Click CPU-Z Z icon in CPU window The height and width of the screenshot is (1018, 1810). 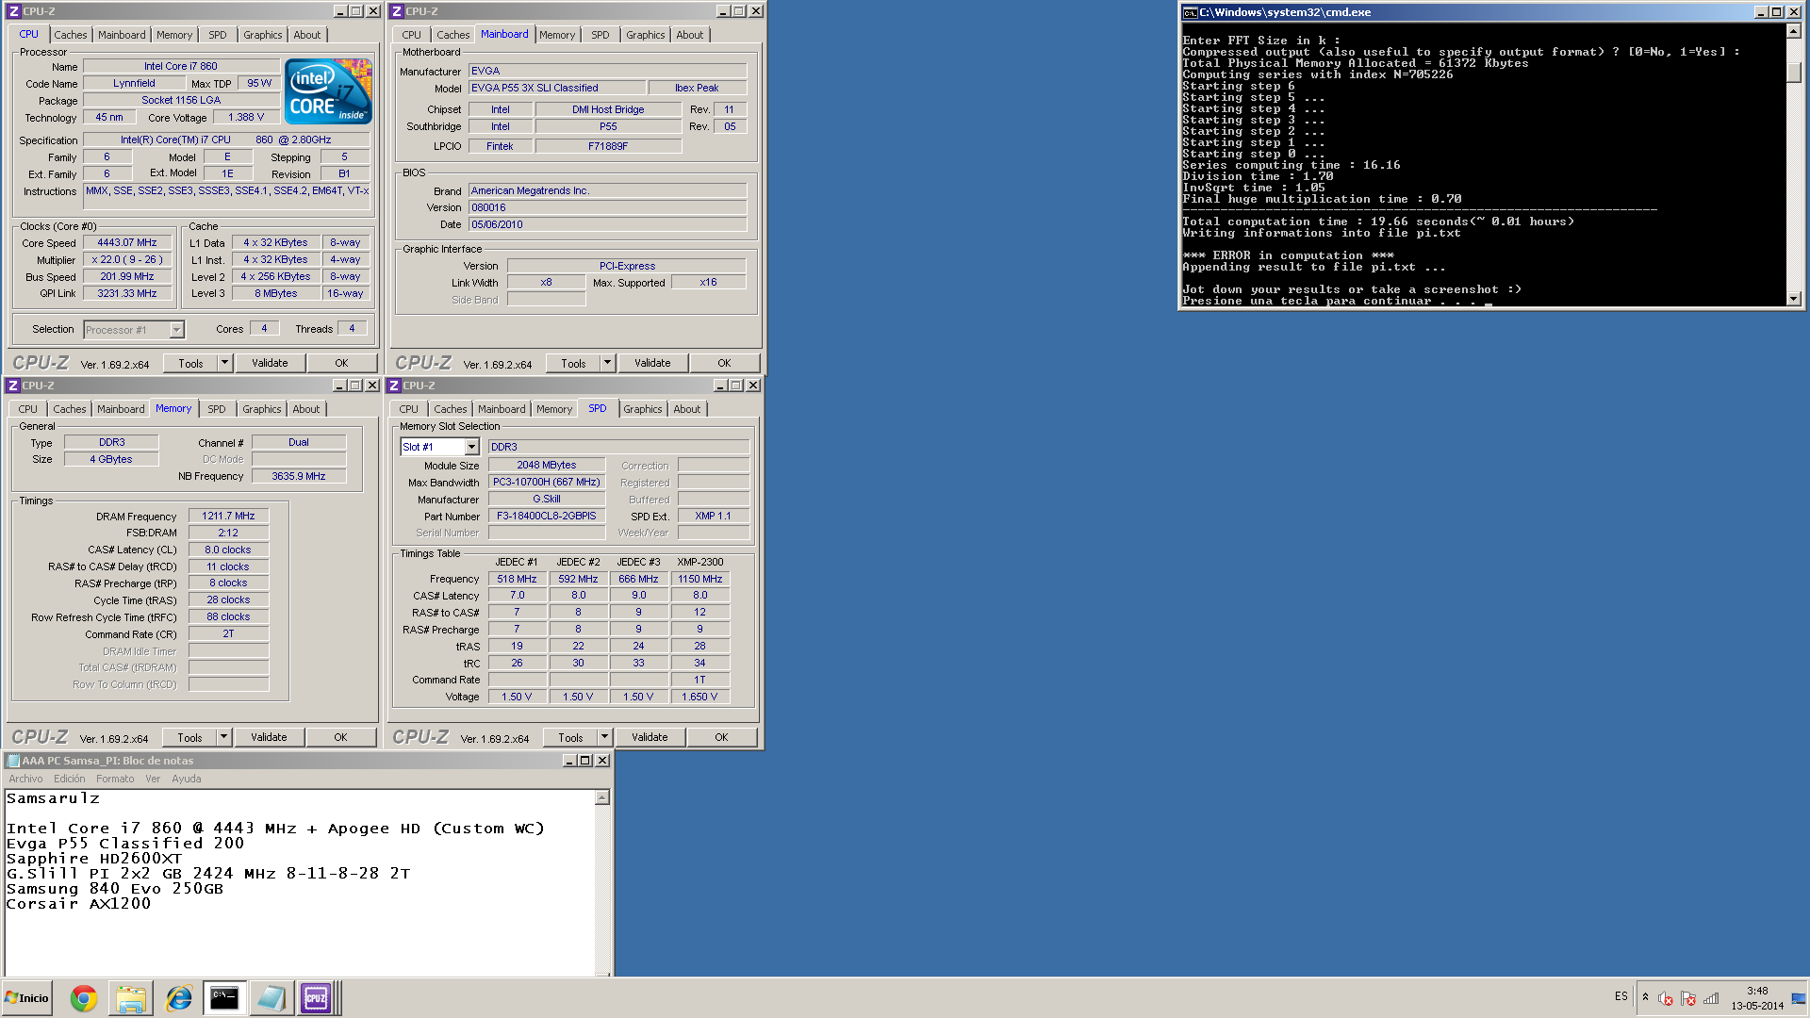13,11
